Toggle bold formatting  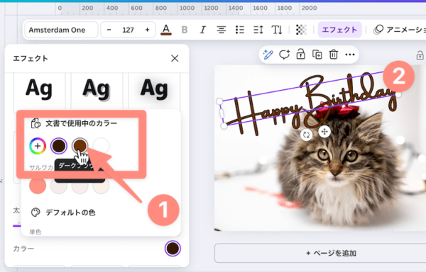185,30
